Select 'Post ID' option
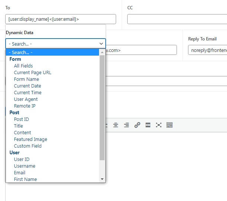This screenshot has width=227, height=201. coord(52,119)
